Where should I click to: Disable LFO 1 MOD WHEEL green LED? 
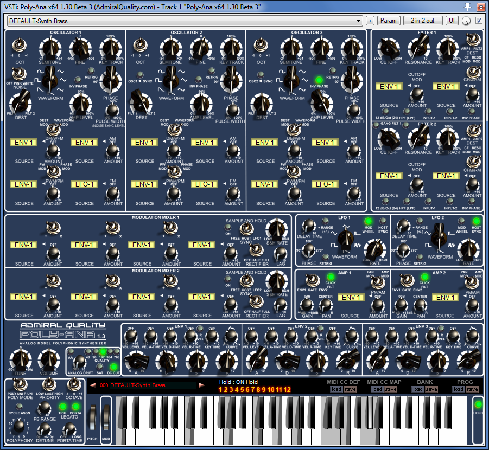pos(368,221)
